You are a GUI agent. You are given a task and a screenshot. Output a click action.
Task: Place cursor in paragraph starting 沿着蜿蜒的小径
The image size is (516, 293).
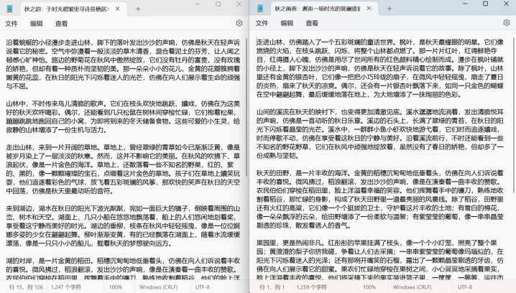[123, 64]
